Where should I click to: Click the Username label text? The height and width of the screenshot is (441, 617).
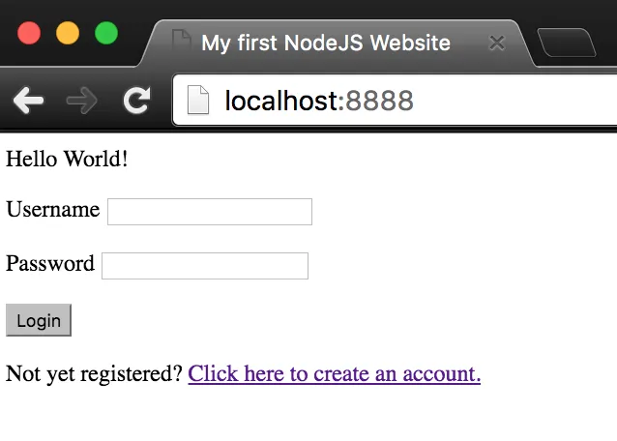[53, 209]
